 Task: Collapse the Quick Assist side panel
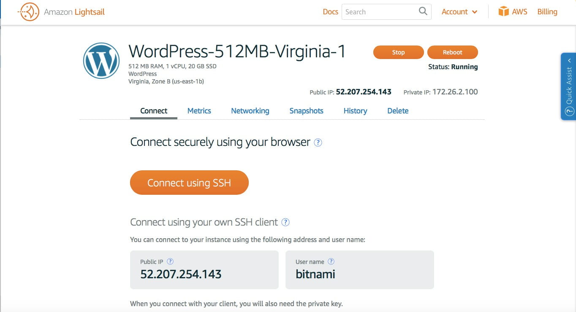tap(570, 60)
